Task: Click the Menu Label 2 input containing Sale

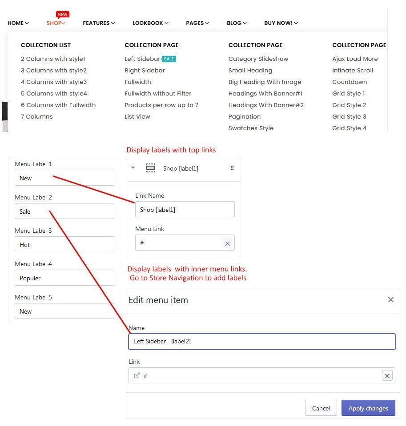Action: pos(64,211)
